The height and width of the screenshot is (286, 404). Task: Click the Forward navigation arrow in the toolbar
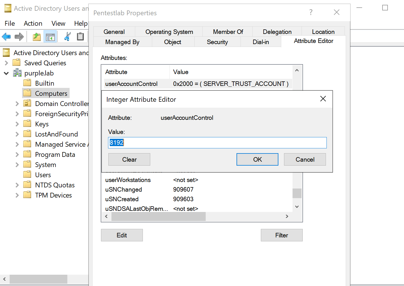[x=19, y=36]
